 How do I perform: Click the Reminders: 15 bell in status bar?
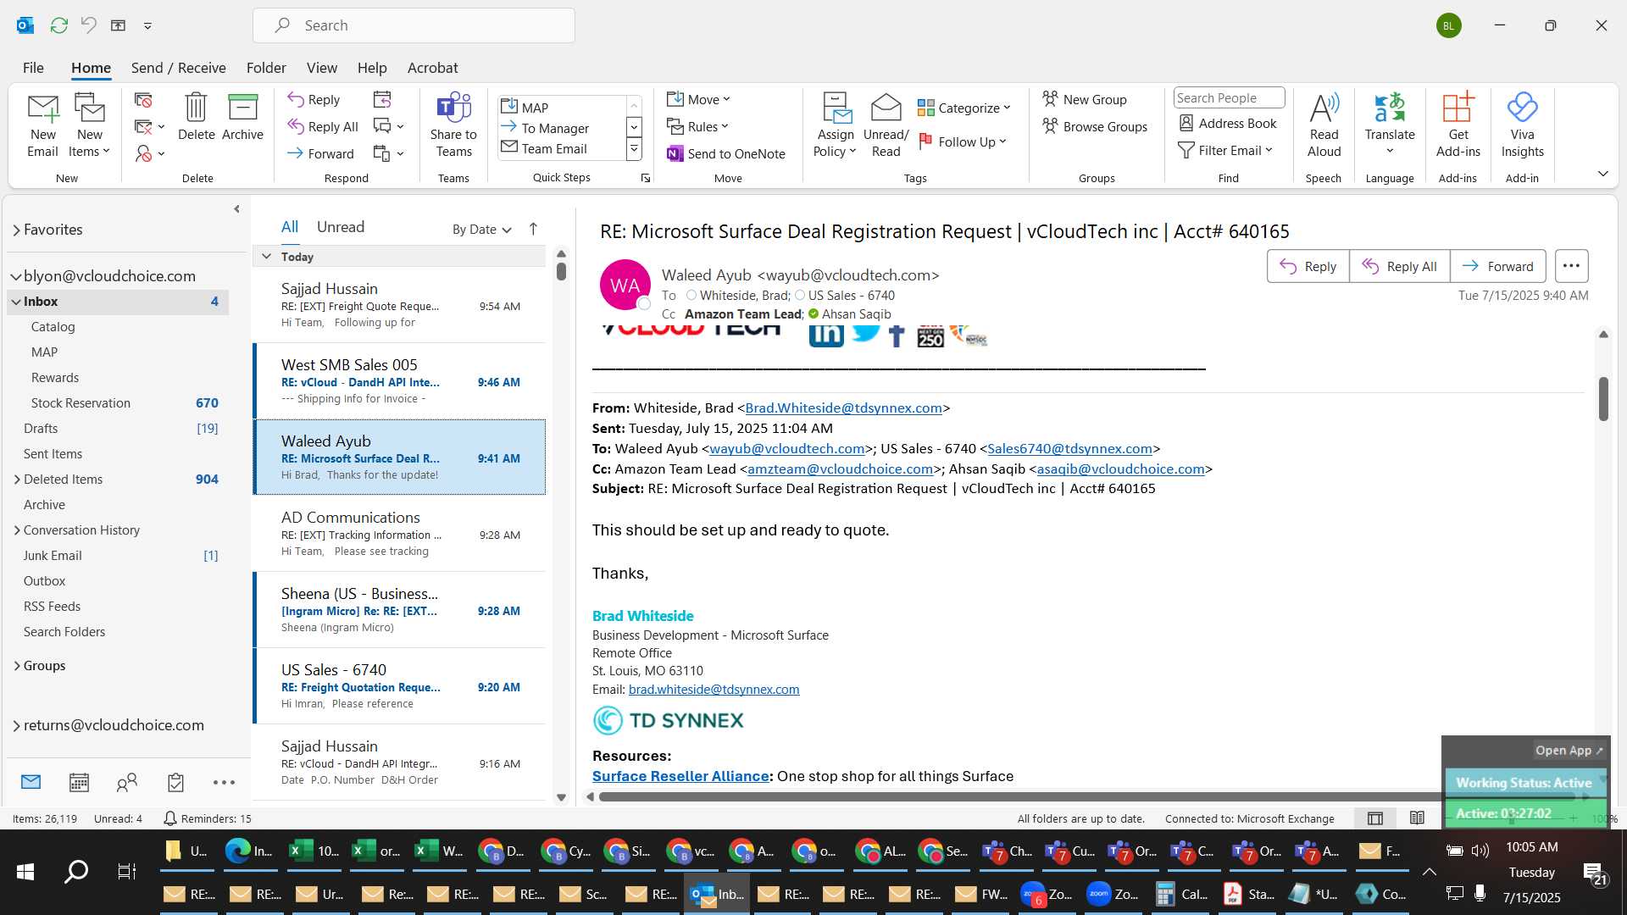[208, 818]
